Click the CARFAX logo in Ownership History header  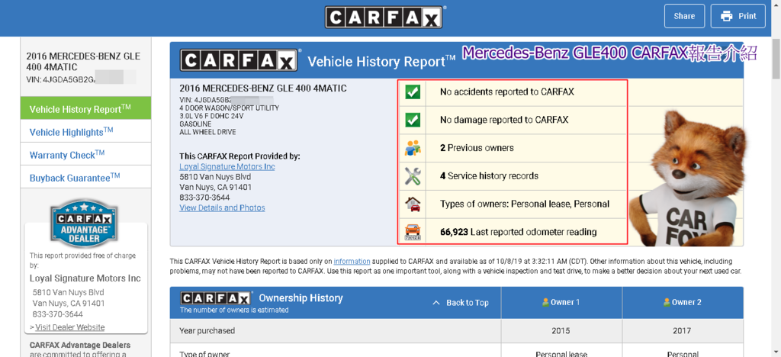pos(215,298)
